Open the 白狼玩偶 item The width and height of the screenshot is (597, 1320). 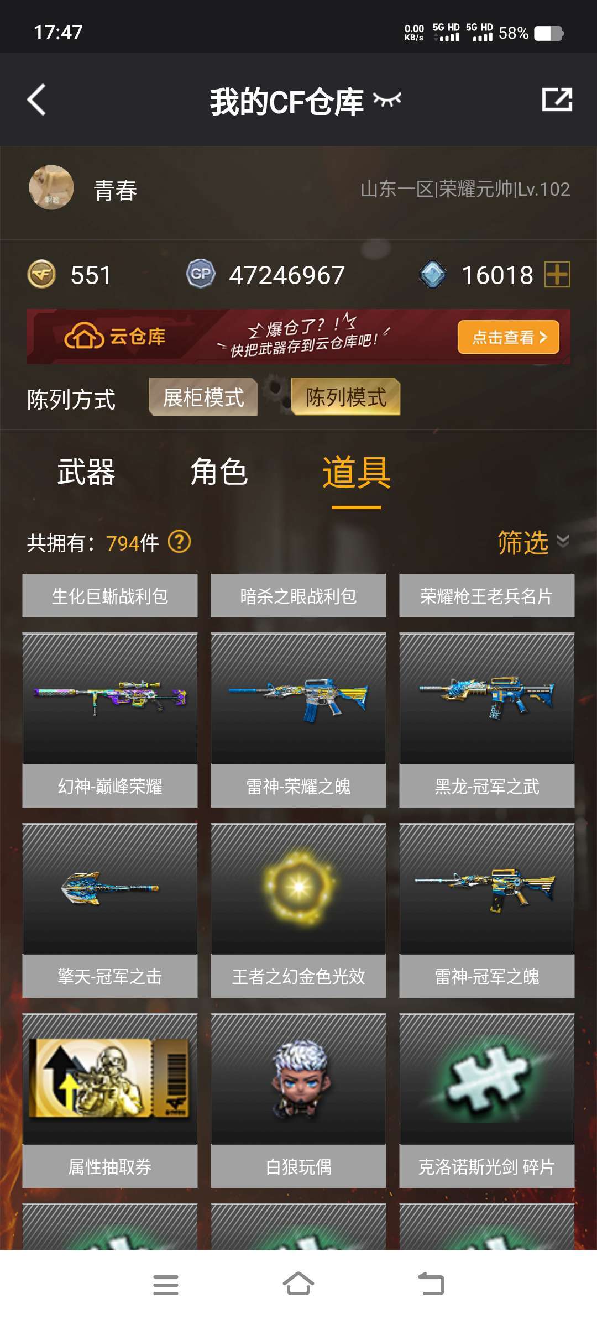point(298,1101)
